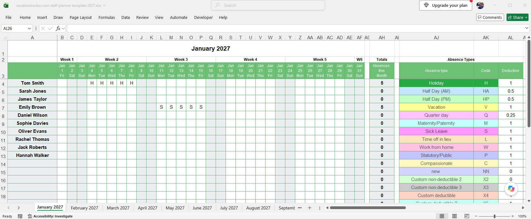This screenshot has height=219, width=531.
Task: Click the Name Box showing AL26
Action: pyautogui.click(x=15, y=28)
